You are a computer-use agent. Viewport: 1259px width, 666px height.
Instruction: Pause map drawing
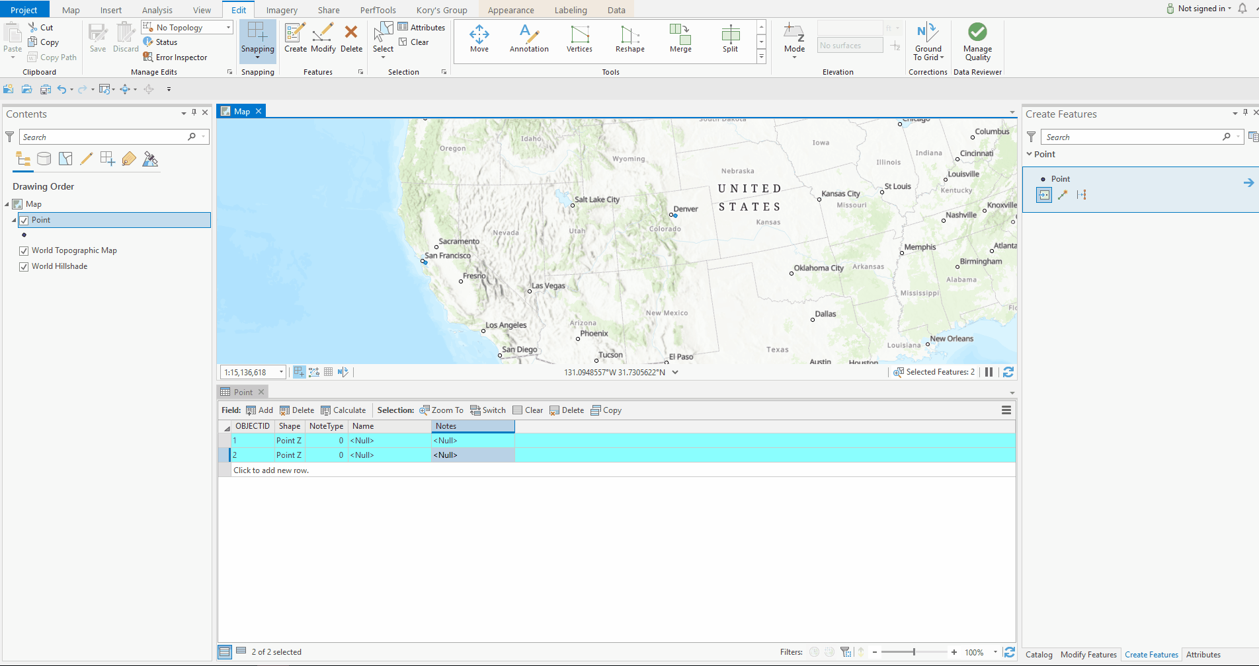point(989,372)
